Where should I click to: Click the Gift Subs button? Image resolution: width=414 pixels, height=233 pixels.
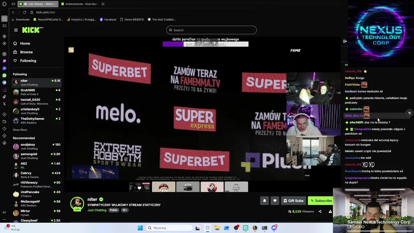point(293,201)
